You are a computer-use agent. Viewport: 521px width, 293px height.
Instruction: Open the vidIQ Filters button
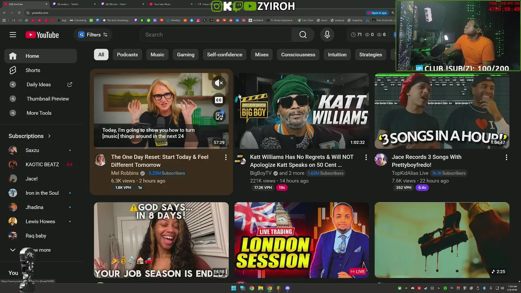pyautogui.click(x=93, y=35)
